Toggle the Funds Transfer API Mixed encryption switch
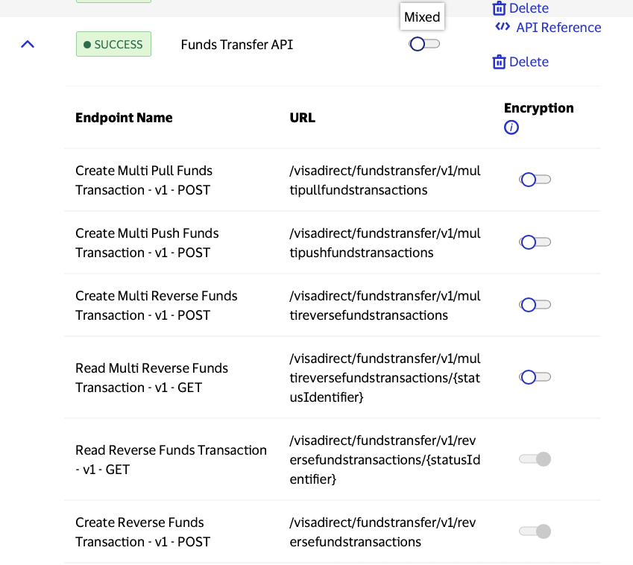 click(x=424, y=44)
